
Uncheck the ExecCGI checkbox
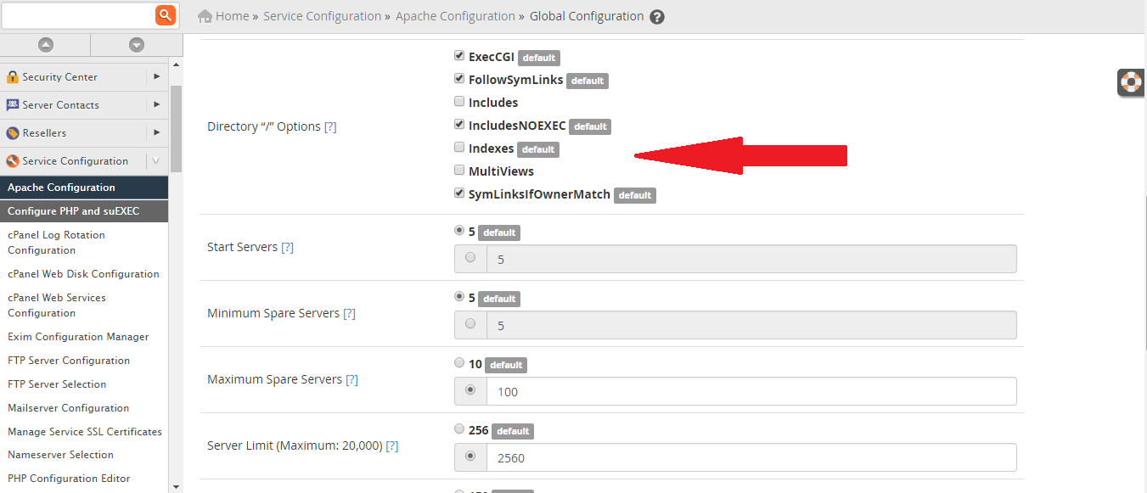(x=459, y=57)
